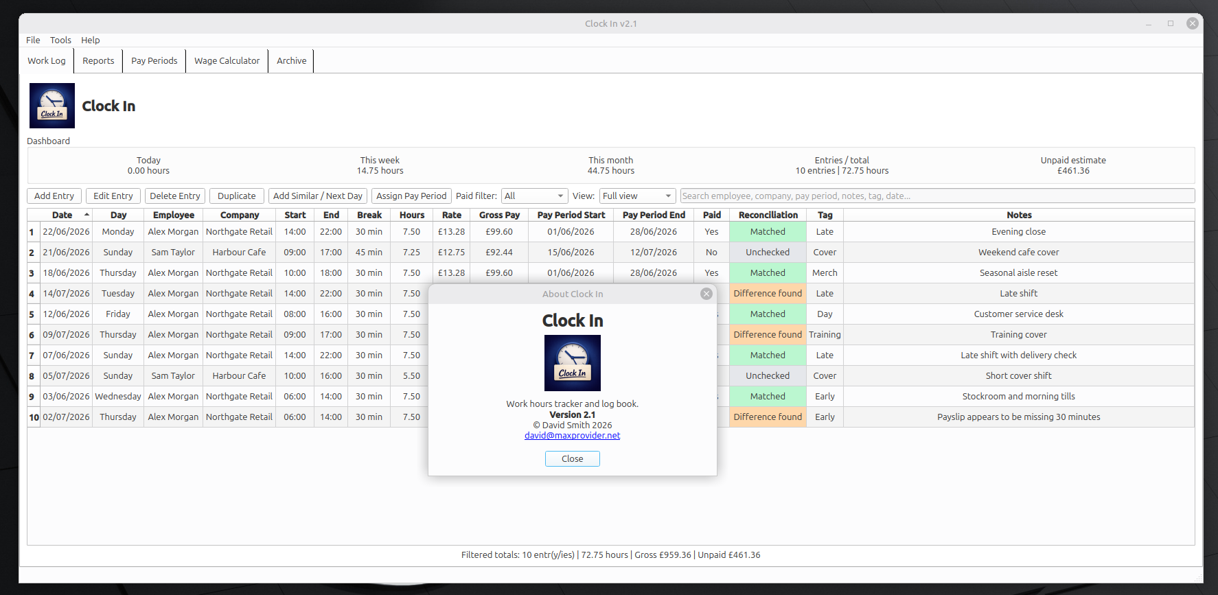1218x595 pixels.
Task: Click the 'Weekend cafe cover' notes cell
Action: coord(1019,253)
